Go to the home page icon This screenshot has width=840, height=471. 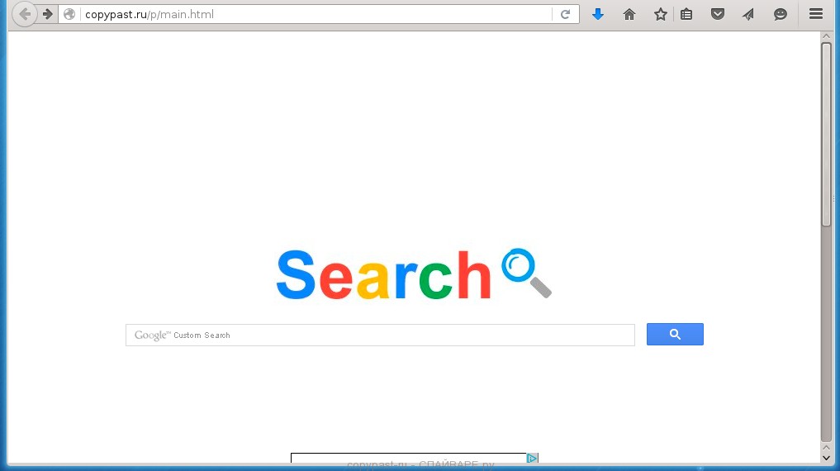pyautogui.click(x=629, y=15)
